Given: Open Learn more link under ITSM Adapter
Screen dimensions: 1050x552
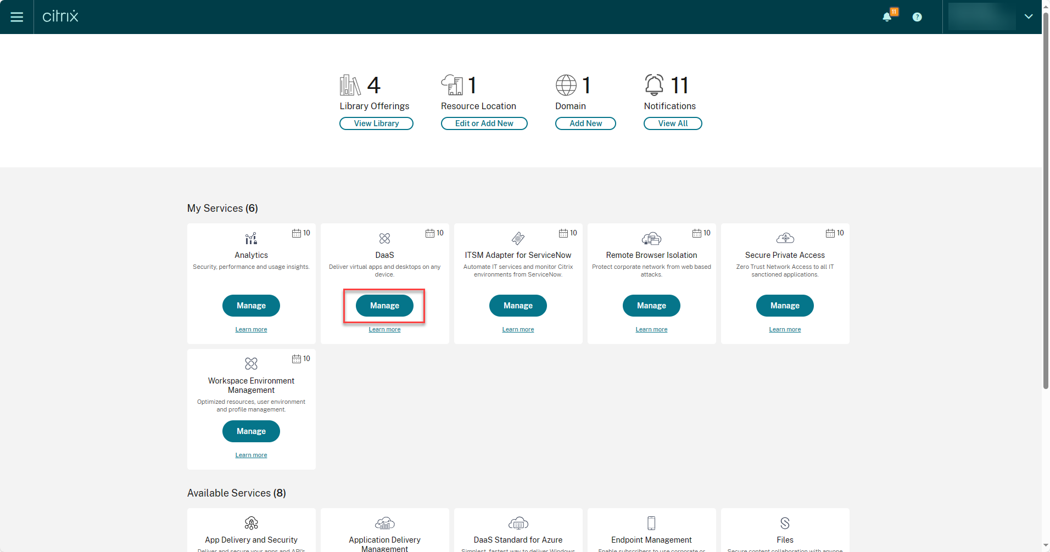Looking at the screenshot, I should tap(518, 329).
